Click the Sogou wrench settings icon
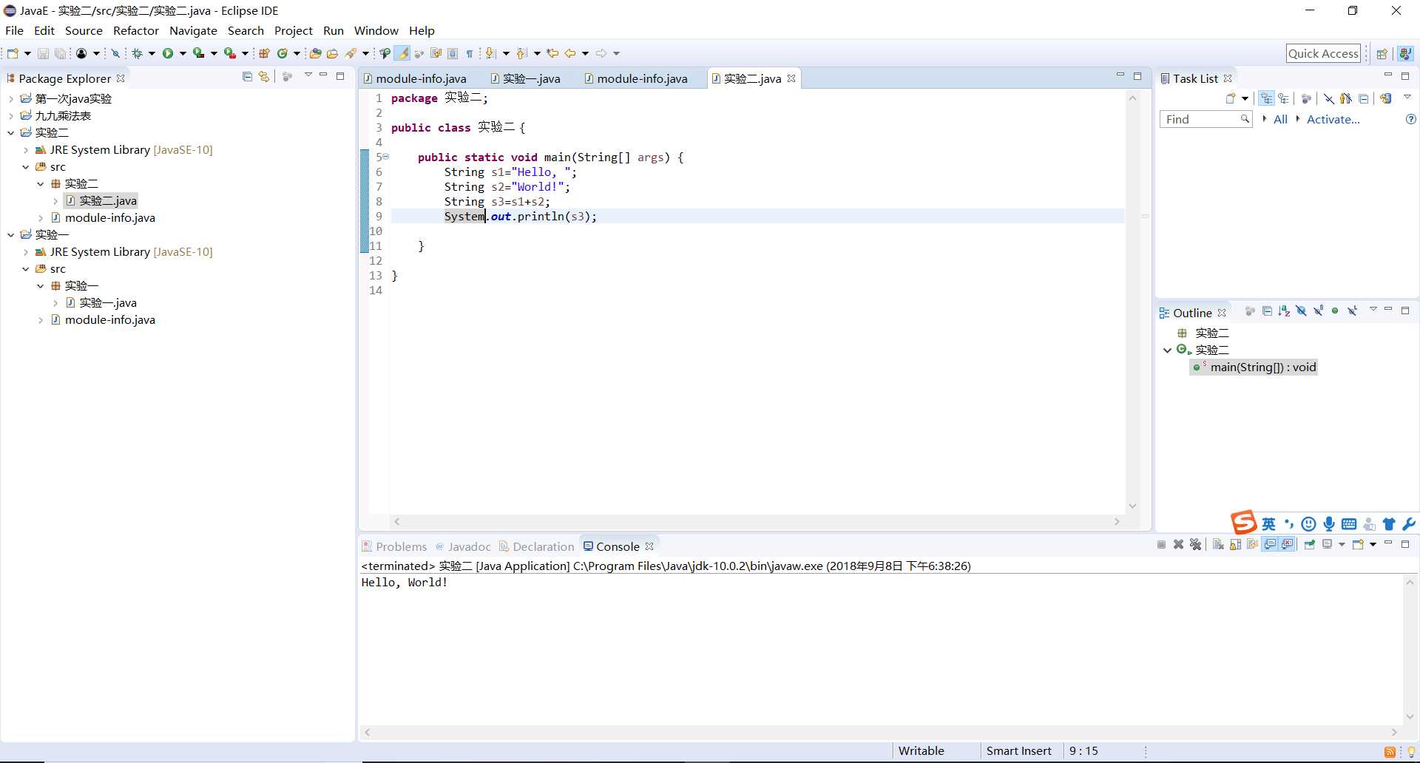Image resolution: width=1420 pixels, height=763 pixels. (1409, 524)
